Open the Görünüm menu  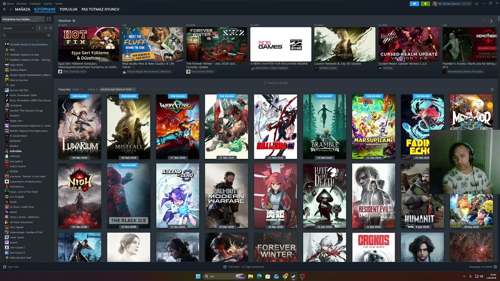coord(21,4)
